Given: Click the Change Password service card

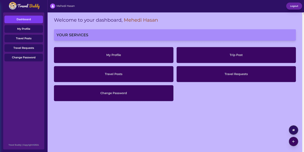Looking at the screenshot, I should [114, 93].
